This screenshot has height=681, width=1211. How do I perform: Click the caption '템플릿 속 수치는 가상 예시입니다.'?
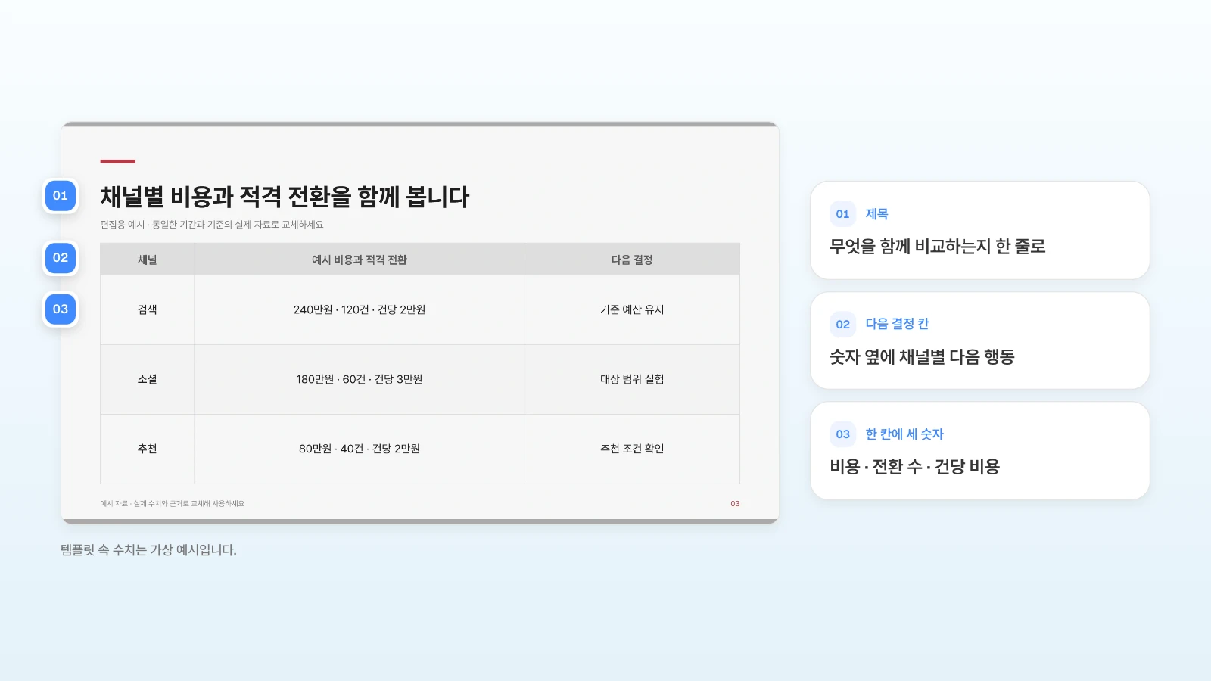[148, 550]
